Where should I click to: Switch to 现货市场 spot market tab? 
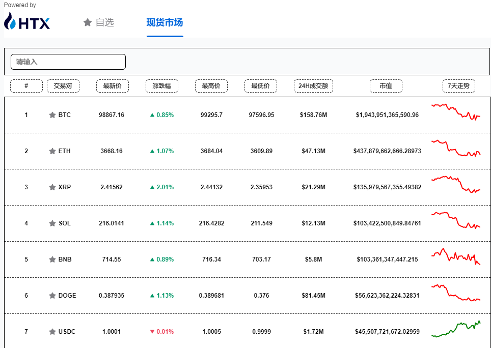[165, 22]
